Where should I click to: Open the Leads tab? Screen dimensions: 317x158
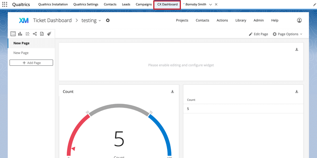[x=126, y=4]
